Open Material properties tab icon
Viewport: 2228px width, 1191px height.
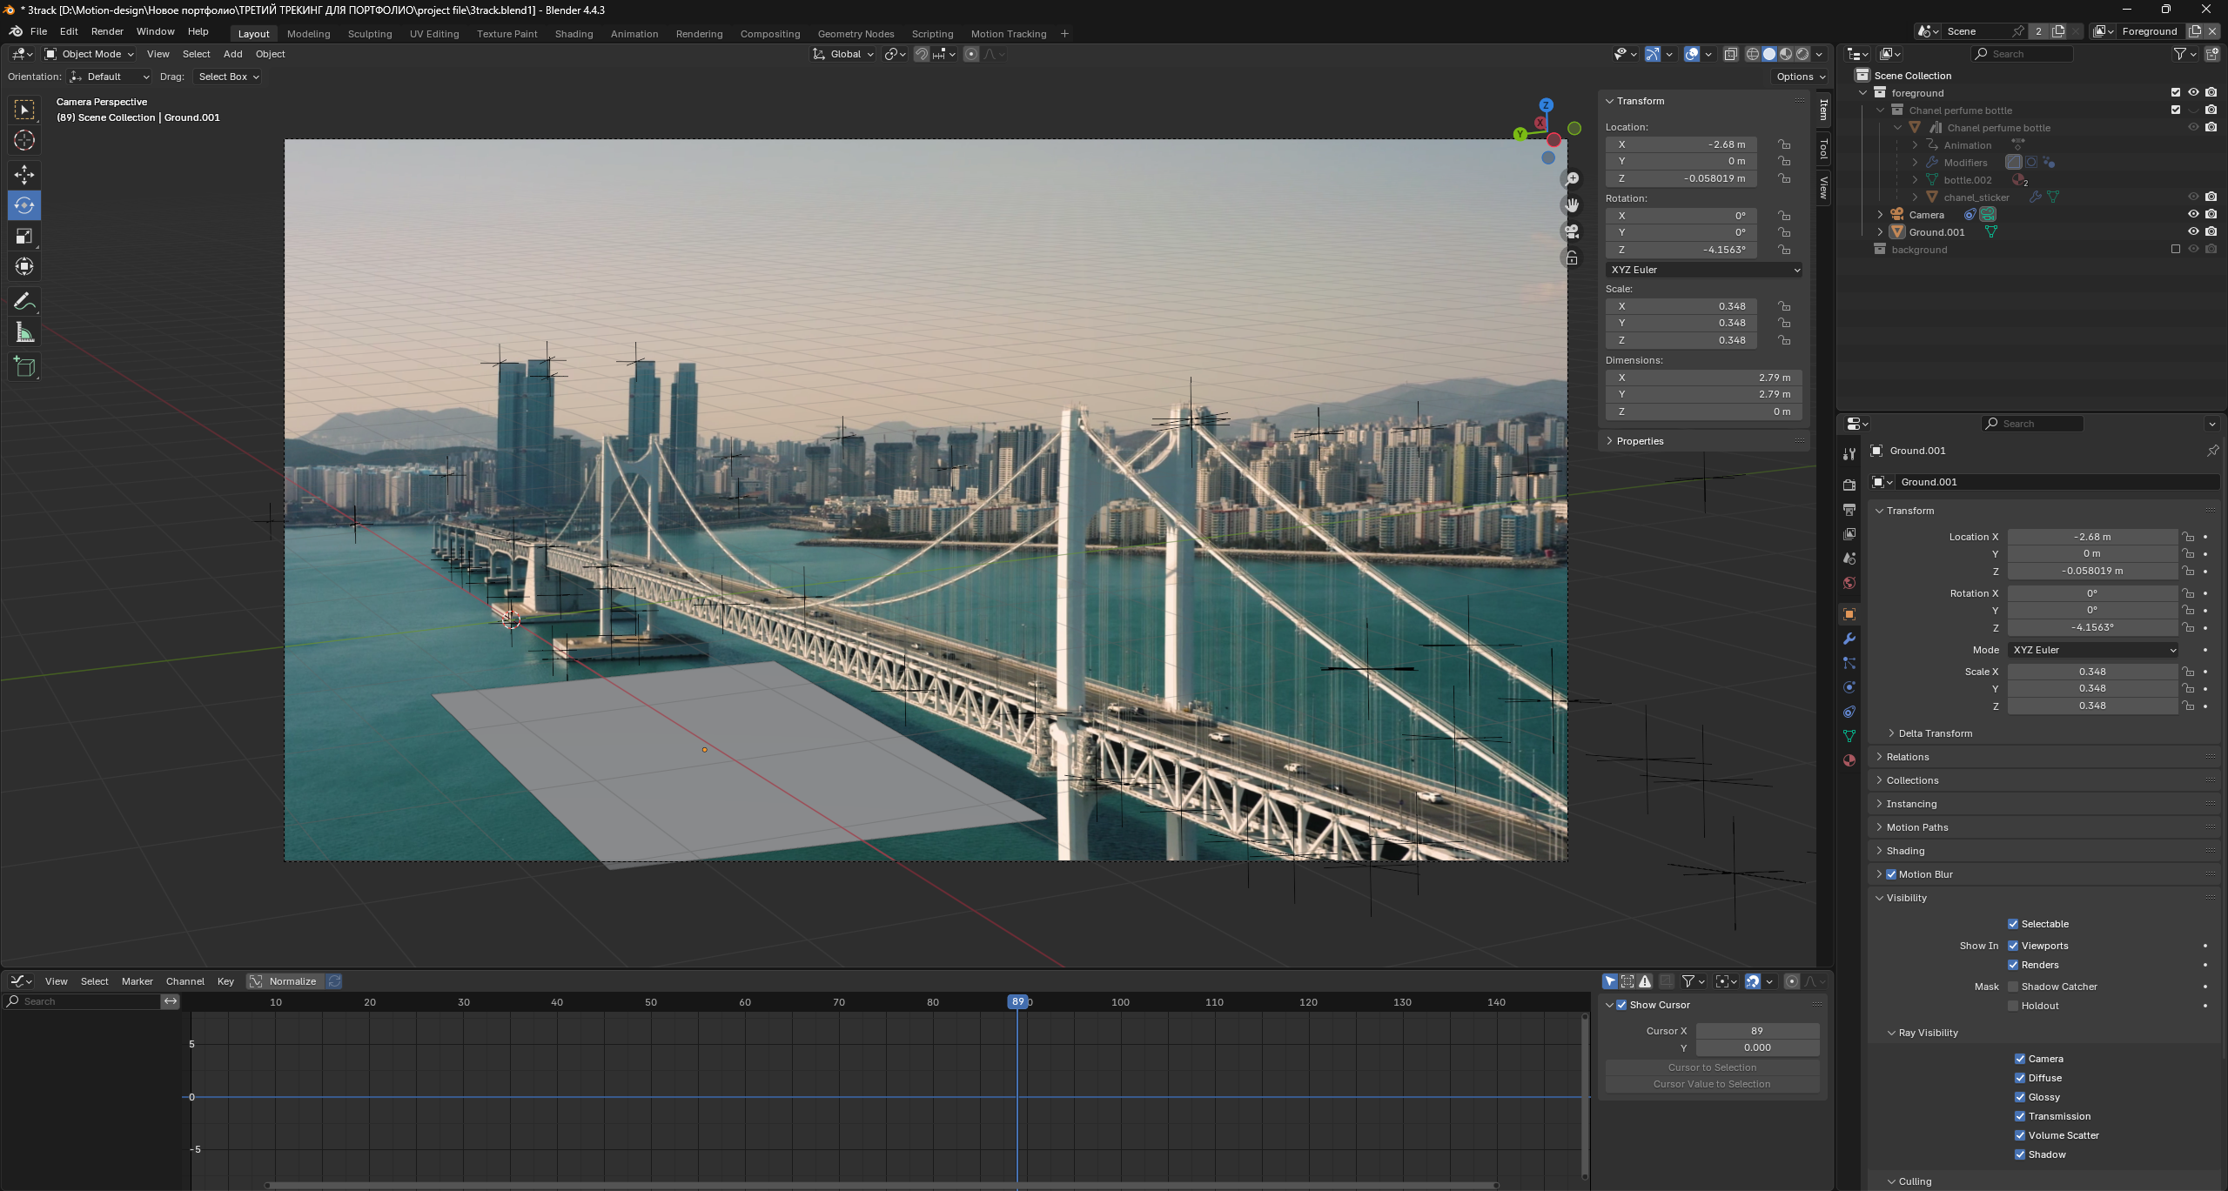(1849, 760)
